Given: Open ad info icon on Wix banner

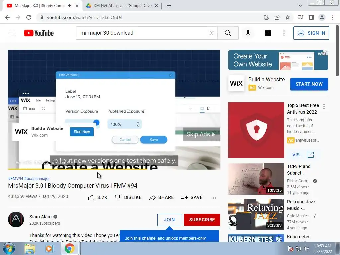Looking at the screenshot, I should [325, 53].
